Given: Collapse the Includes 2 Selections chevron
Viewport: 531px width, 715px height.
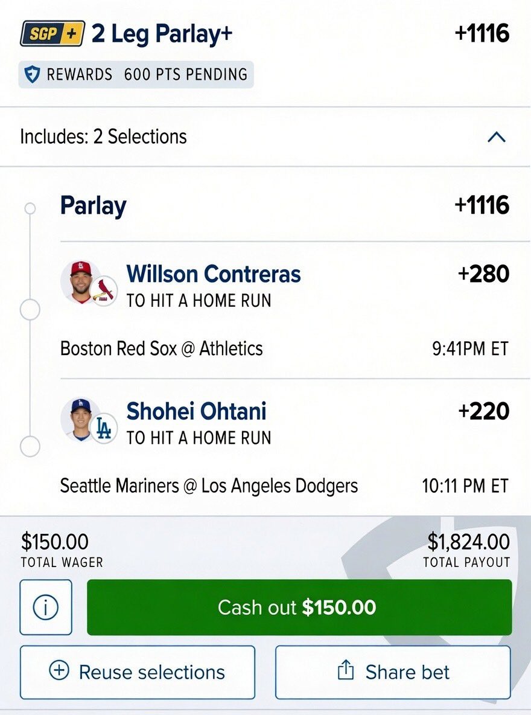Looking at the screenshot, I should pyautogui.click(x=497, y=137).
